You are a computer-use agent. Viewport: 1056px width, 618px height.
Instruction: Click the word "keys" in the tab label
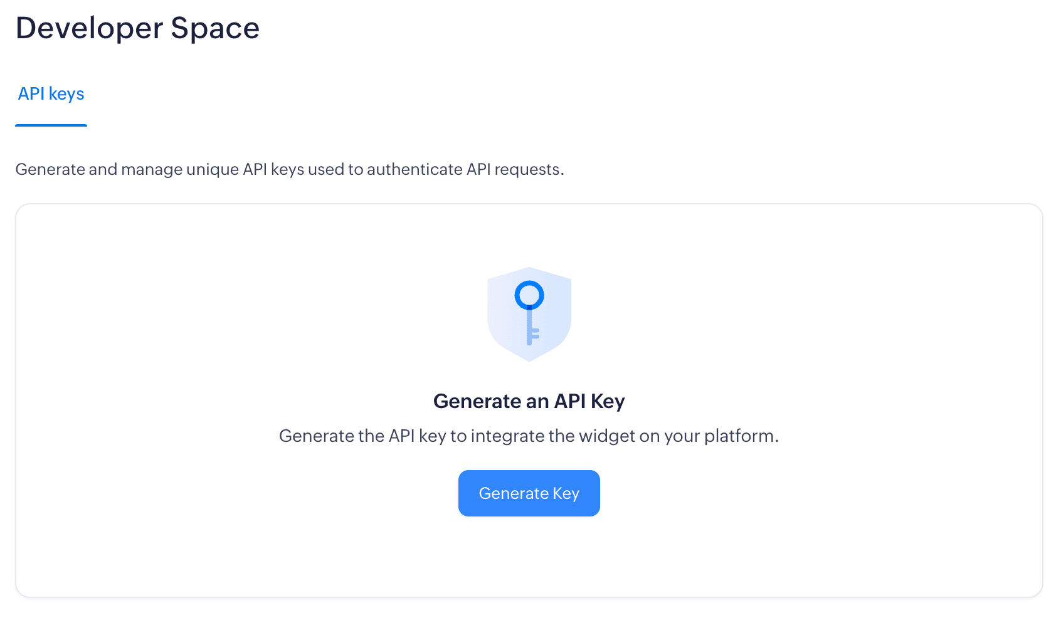(66, 94)
